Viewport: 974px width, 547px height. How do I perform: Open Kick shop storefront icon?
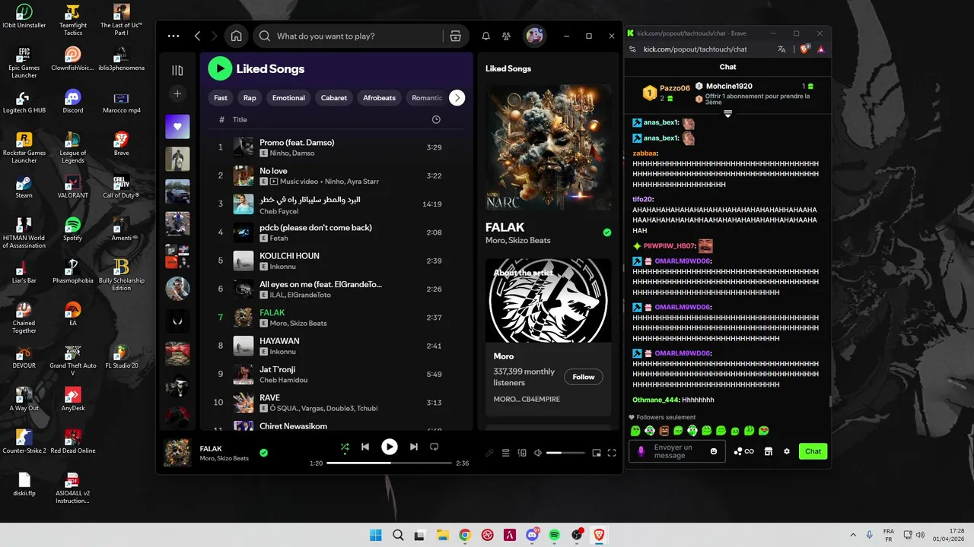[x=769, y=451]
